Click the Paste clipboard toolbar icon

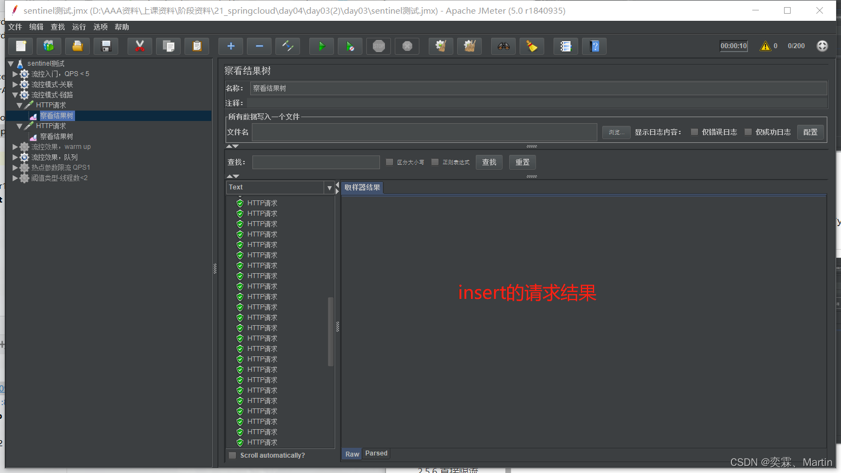(197, 47)
